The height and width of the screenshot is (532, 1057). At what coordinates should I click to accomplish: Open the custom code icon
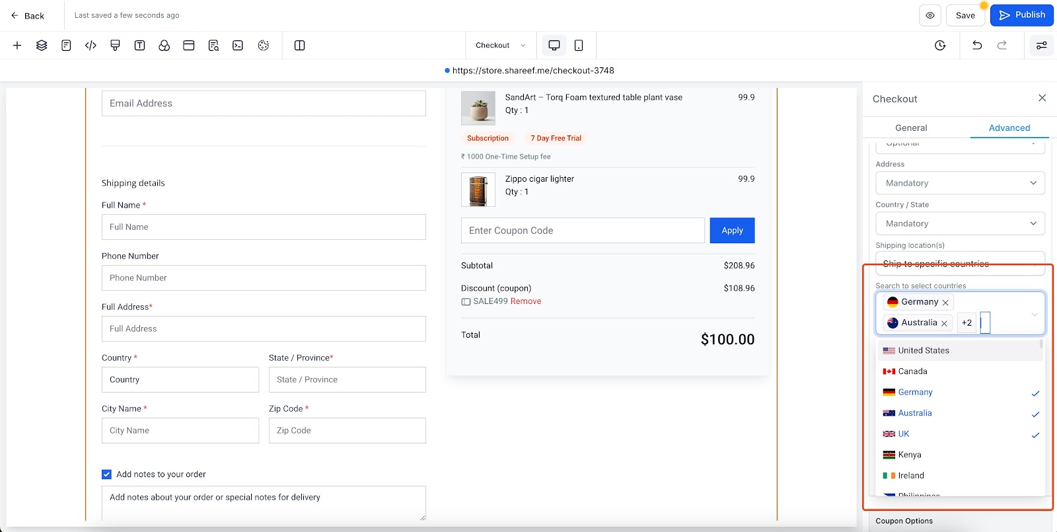(91, 46)
